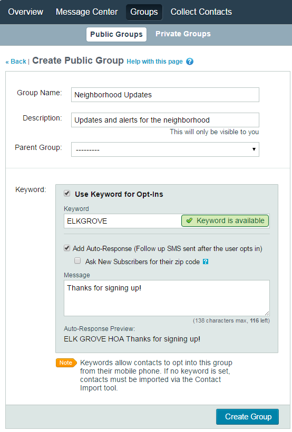Switch to the Private Groups tab
Viewport: 292px width, 432px height.
[183, 34]
